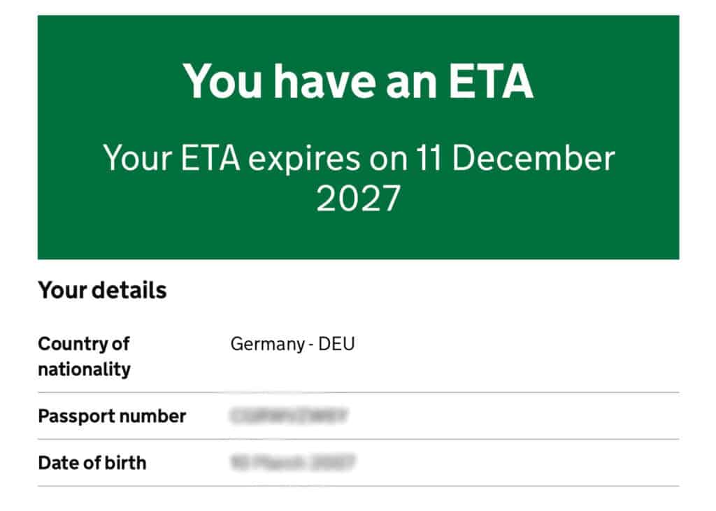Click the "You have an ETA" heading
The height and width of the screenshot is (511, 716).
pos(358,80)
